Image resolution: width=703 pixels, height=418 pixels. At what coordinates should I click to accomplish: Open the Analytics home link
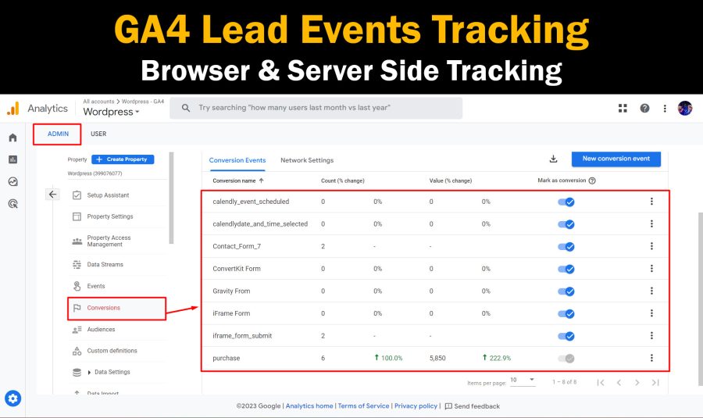click(x=309, y=406)
